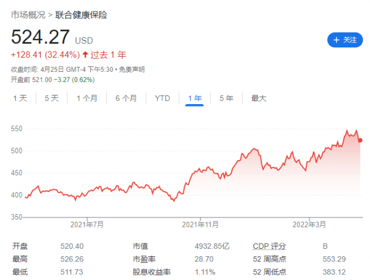This screenshot has width=370, height=280.
Task: Click the 联合健康保险 breadcrumb title
Action: click(81, 15)
